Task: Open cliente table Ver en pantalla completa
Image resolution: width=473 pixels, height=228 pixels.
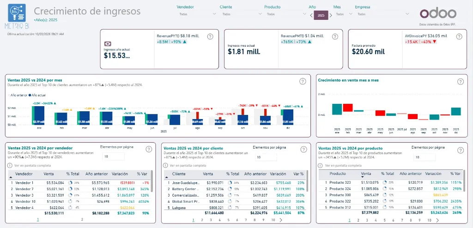Action: [188, 165]
